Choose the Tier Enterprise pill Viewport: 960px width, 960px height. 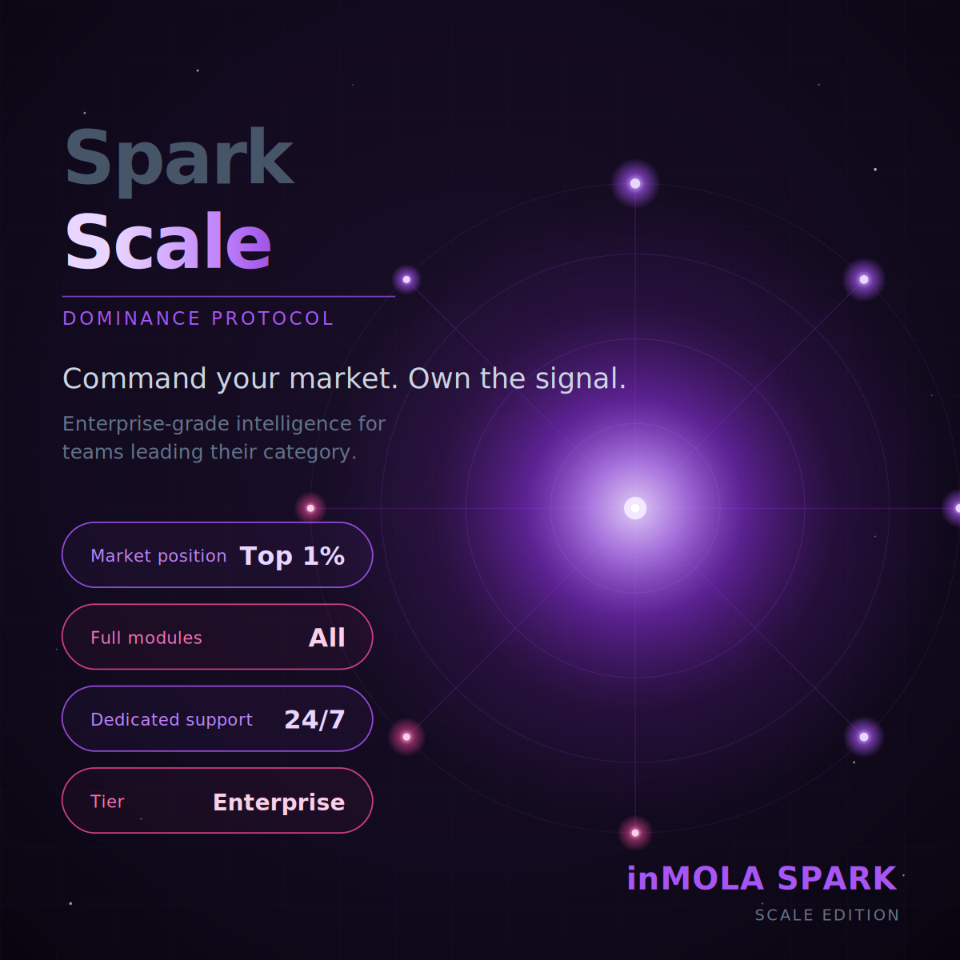click(218, 801)
